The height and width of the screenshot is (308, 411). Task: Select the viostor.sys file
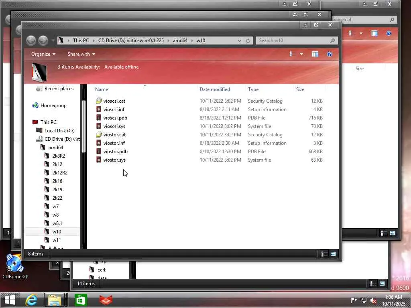click(x=114, y=160)
